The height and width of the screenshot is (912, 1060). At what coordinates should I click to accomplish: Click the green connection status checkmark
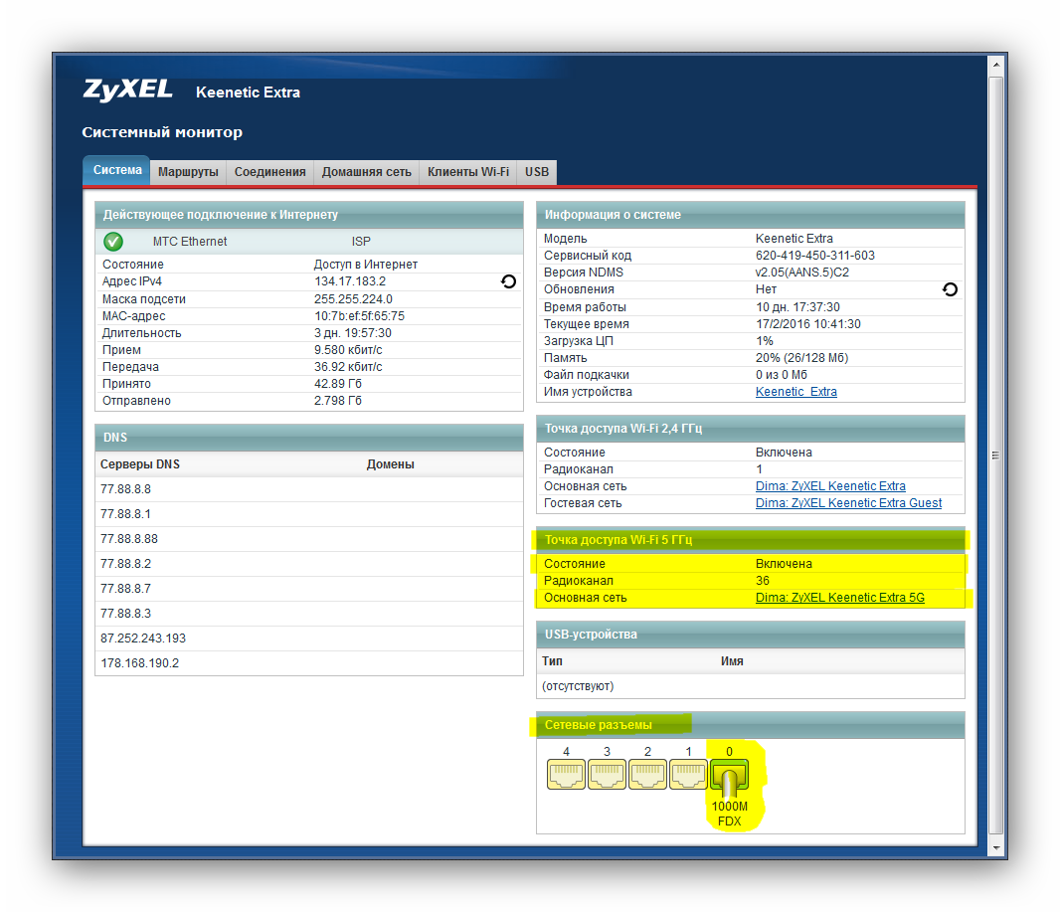113,242
